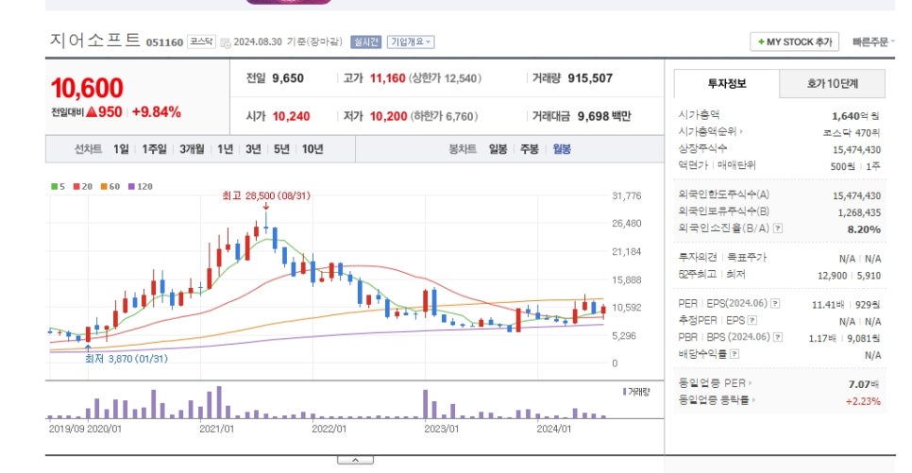Click the +9.84% change percentage
This screenshot has width=912, height=473.
[157, 111]
